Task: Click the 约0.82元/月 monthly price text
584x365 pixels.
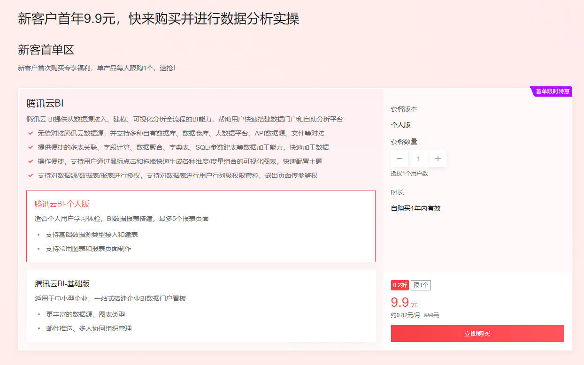Action: 406,315
